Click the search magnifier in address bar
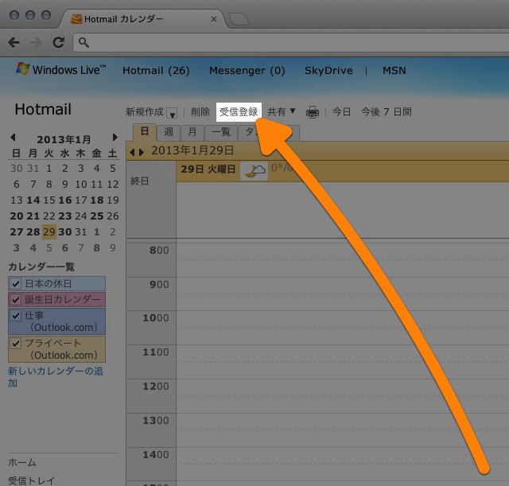509x486 pixels. click(84, 42)
